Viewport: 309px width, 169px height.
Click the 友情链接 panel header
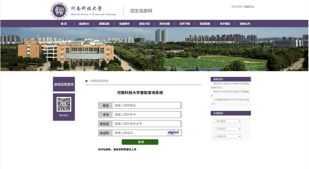pos(231,113)
